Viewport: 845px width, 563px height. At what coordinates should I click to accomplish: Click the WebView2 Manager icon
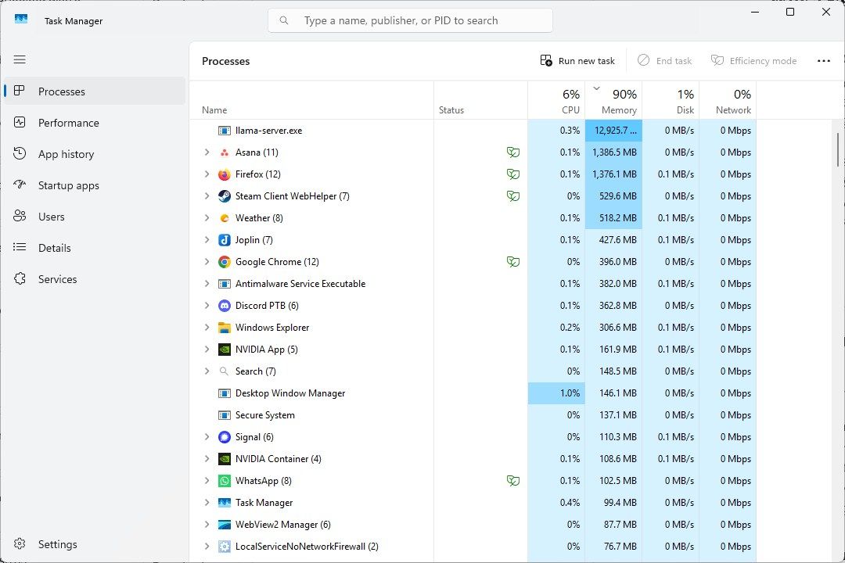[x=225, y=524]
